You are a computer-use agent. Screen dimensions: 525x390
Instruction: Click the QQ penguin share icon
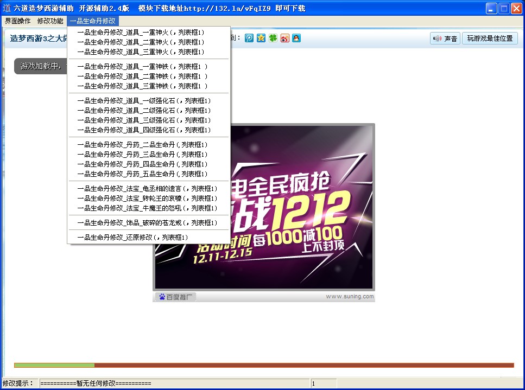296,38
